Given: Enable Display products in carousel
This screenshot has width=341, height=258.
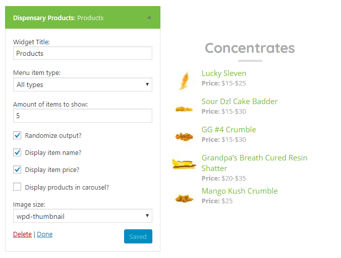Looking at the screenshot, I should point(17,187).
